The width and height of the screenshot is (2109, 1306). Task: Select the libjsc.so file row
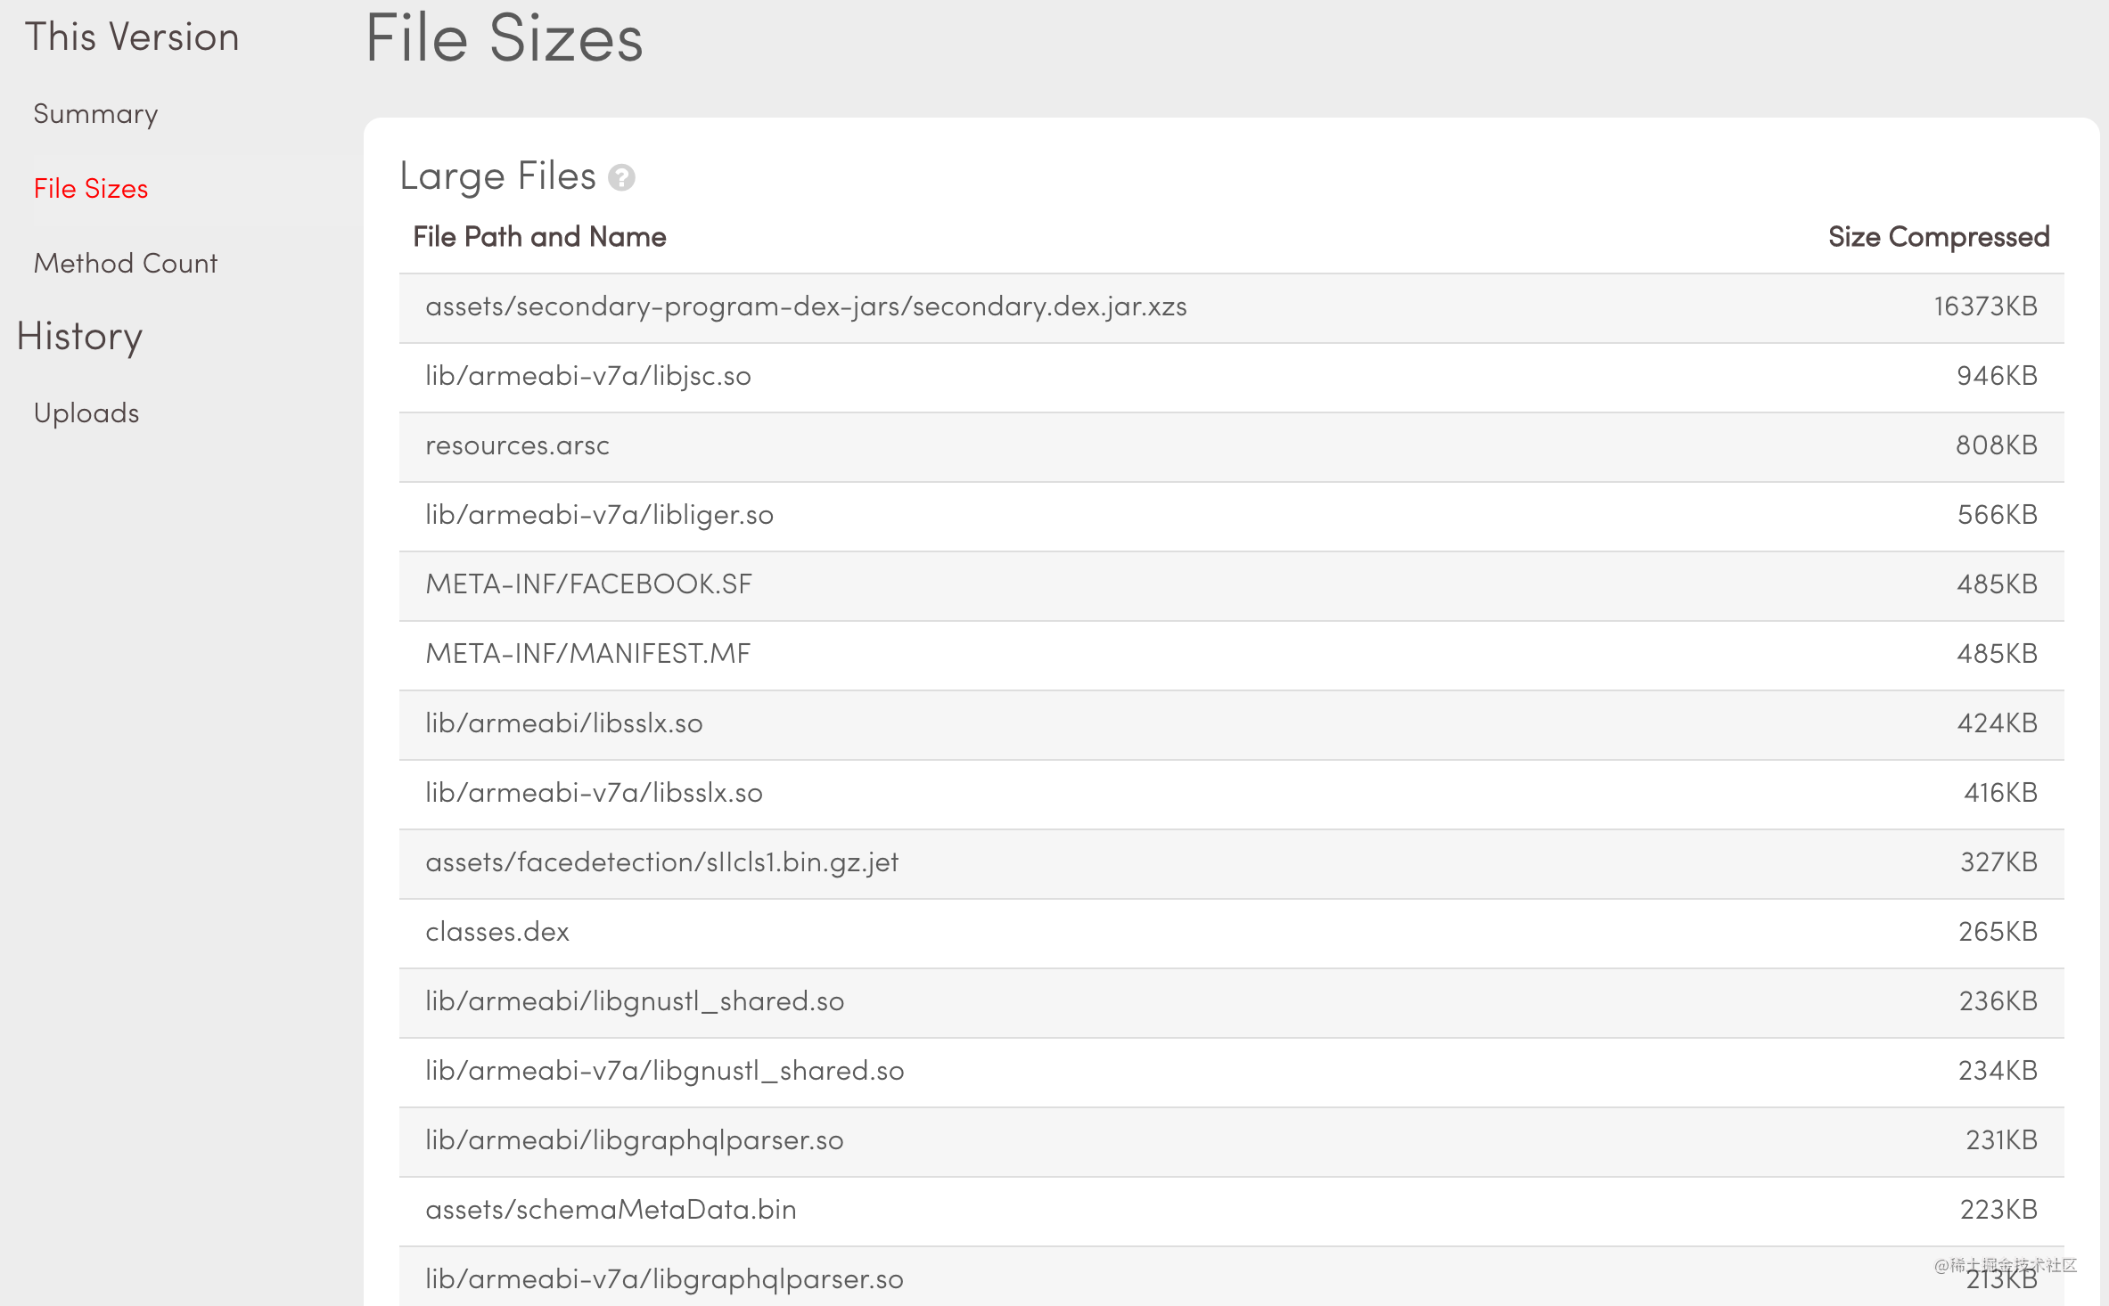point(1232,377)
